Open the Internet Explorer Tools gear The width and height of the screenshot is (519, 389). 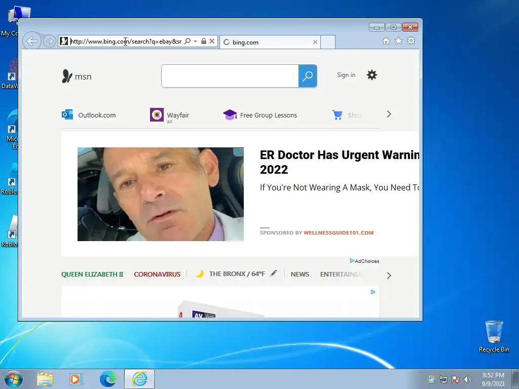(411, 41)
